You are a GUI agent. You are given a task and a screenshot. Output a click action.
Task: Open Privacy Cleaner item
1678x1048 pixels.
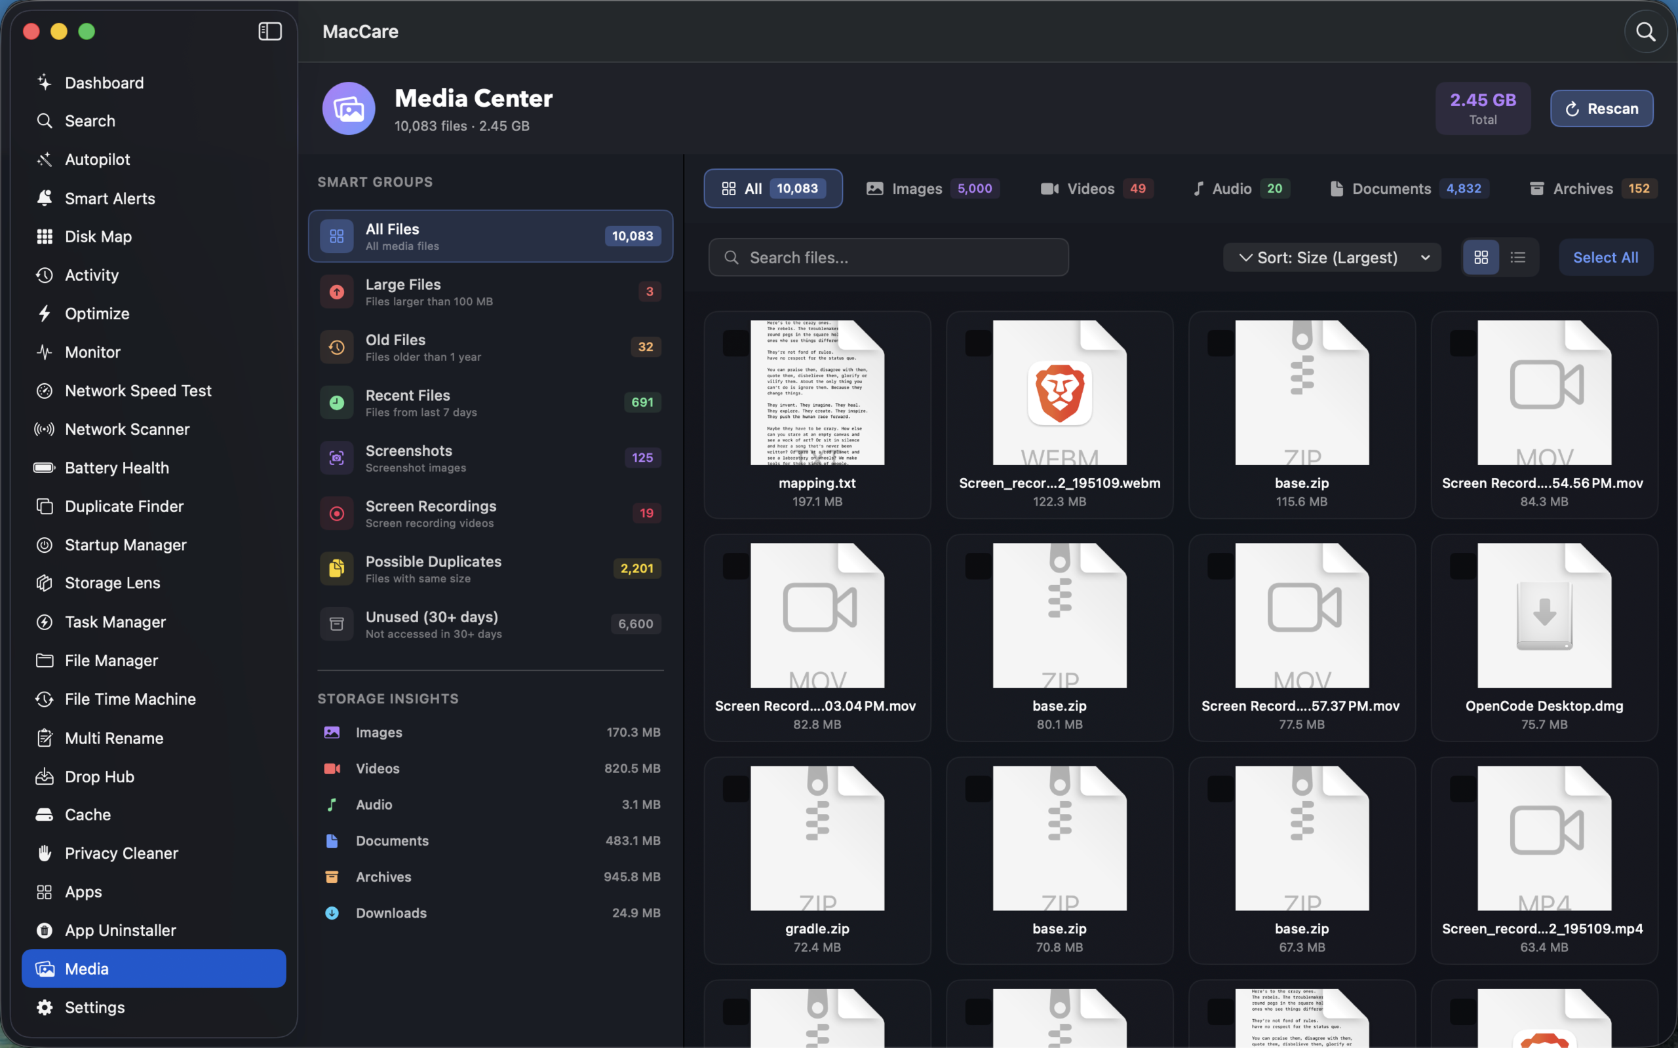(153, 853)
